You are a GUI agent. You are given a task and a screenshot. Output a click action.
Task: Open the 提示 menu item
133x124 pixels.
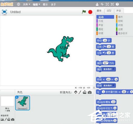[x=45, y=4]
